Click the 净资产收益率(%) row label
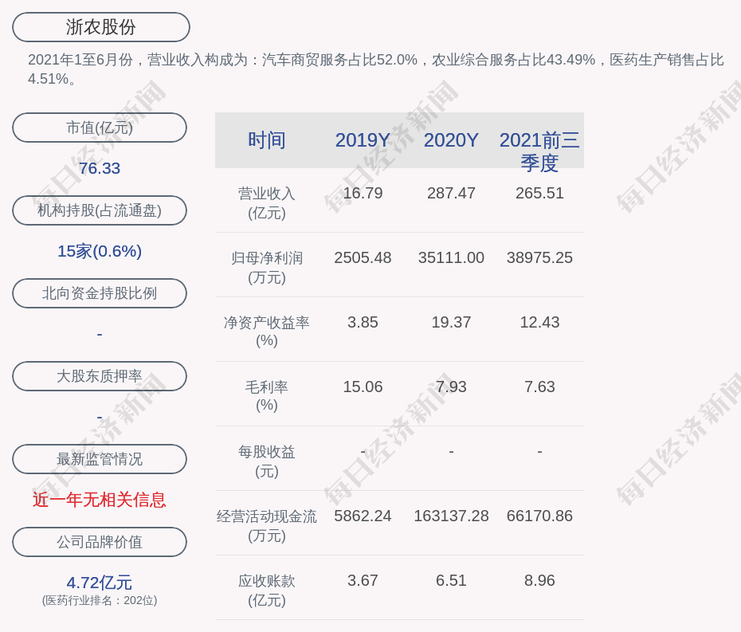 click(267, 332)
